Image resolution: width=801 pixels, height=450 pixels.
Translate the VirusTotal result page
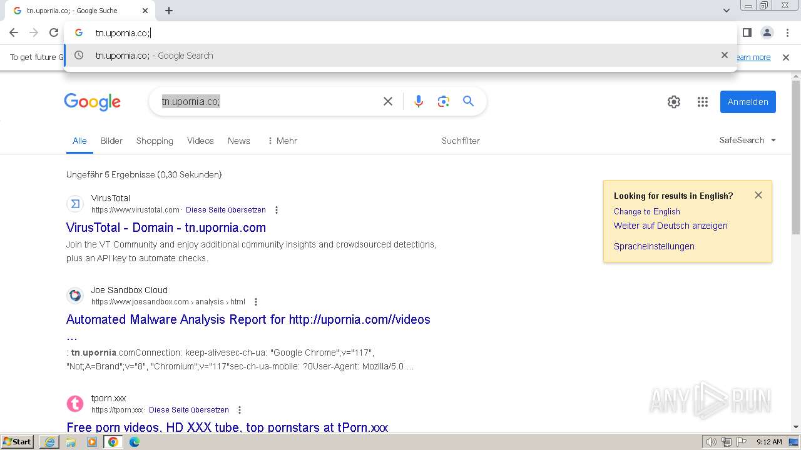(226, 210)
